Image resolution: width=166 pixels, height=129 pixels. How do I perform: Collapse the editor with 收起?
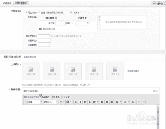(x=155, y=91)
